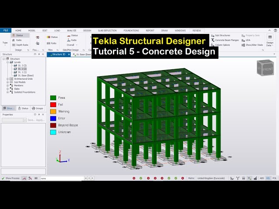Click the Fail red legend swatch
The image size is (279, 209).
click(x=53, y=104)
